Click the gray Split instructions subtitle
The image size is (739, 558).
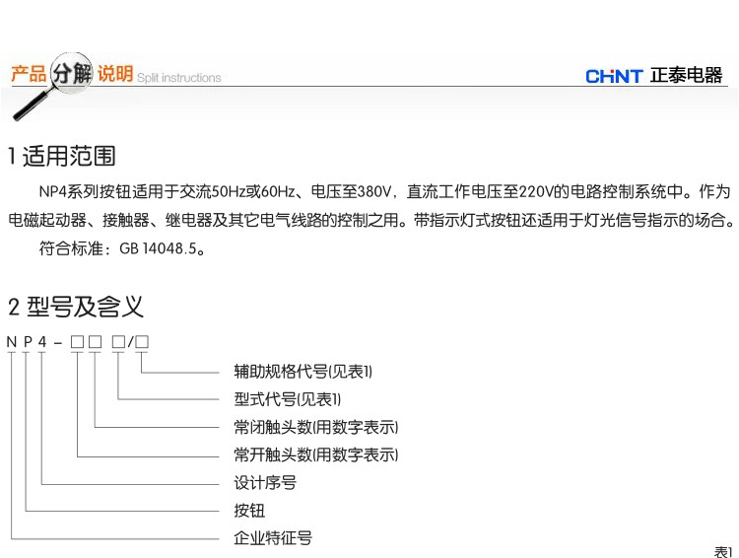click(x=178, y=78)
